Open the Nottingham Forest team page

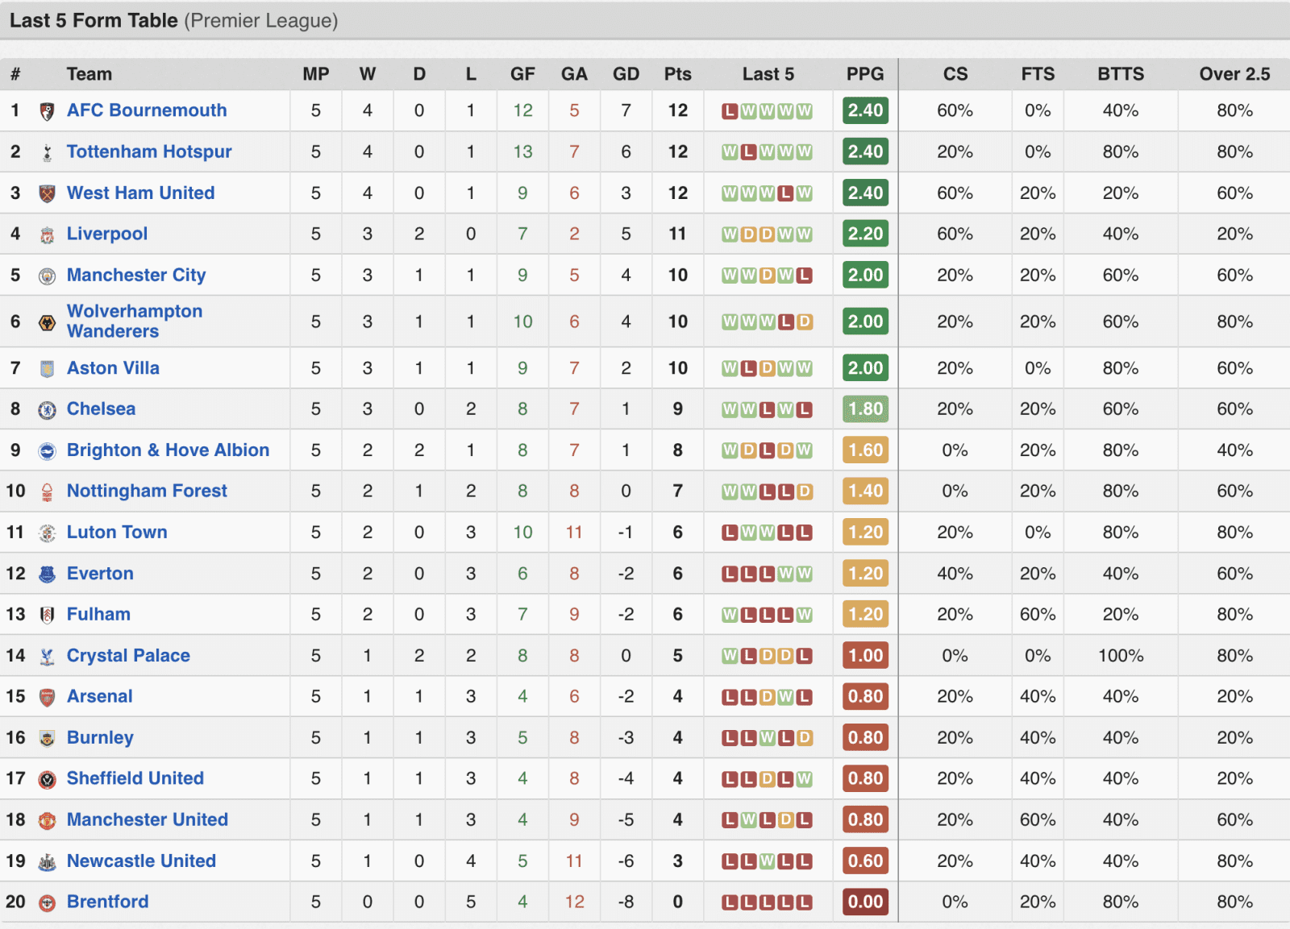(x=147, y=491)
